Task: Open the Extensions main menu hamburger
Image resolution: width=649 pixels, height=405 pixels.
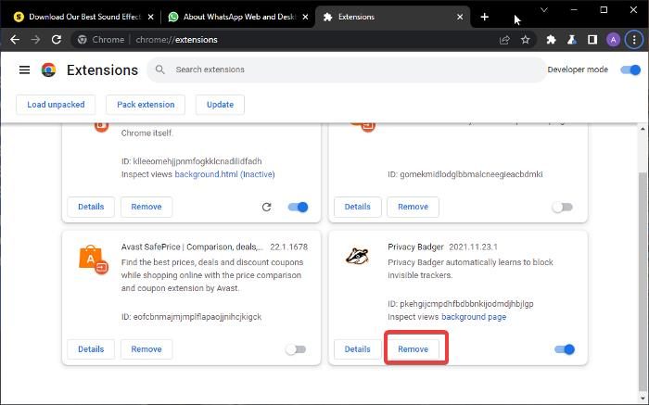Action: coord(24,70)
